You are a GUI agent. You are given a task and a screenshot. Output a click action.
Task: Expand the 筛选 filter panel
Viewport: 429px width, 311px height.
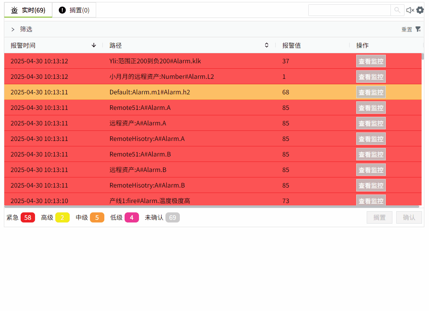click(x=13, y=29)
